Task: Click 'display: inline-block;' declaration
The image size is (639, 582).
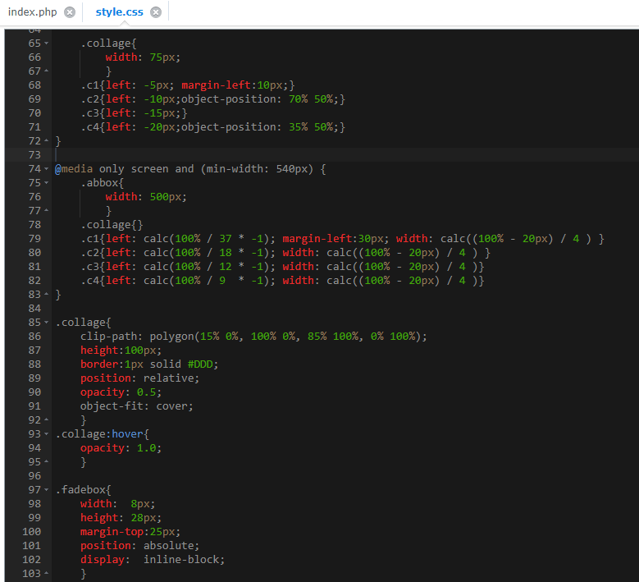Action: (153, 560)
